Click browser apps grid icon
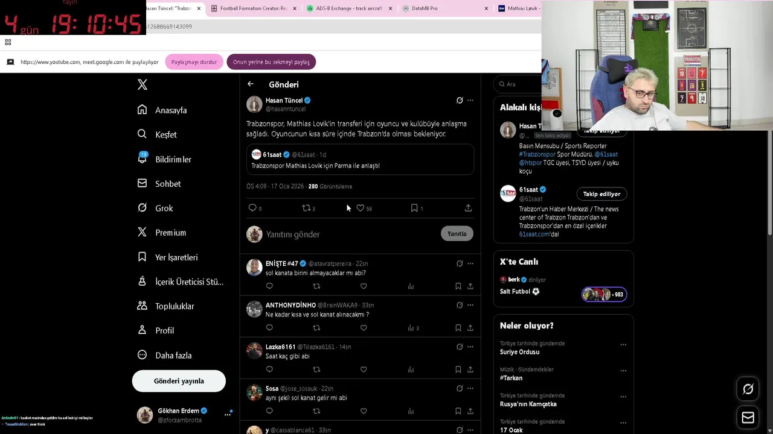This screenshot has height=434, width=773. coord(8,42)
